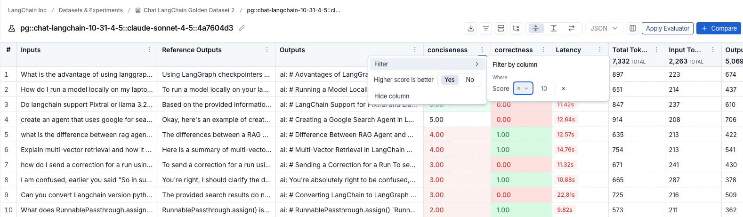The height and width of the screenshot is (217, 743).
Task: Remove the Score filter with the x
Action: [x=564, y=88]
